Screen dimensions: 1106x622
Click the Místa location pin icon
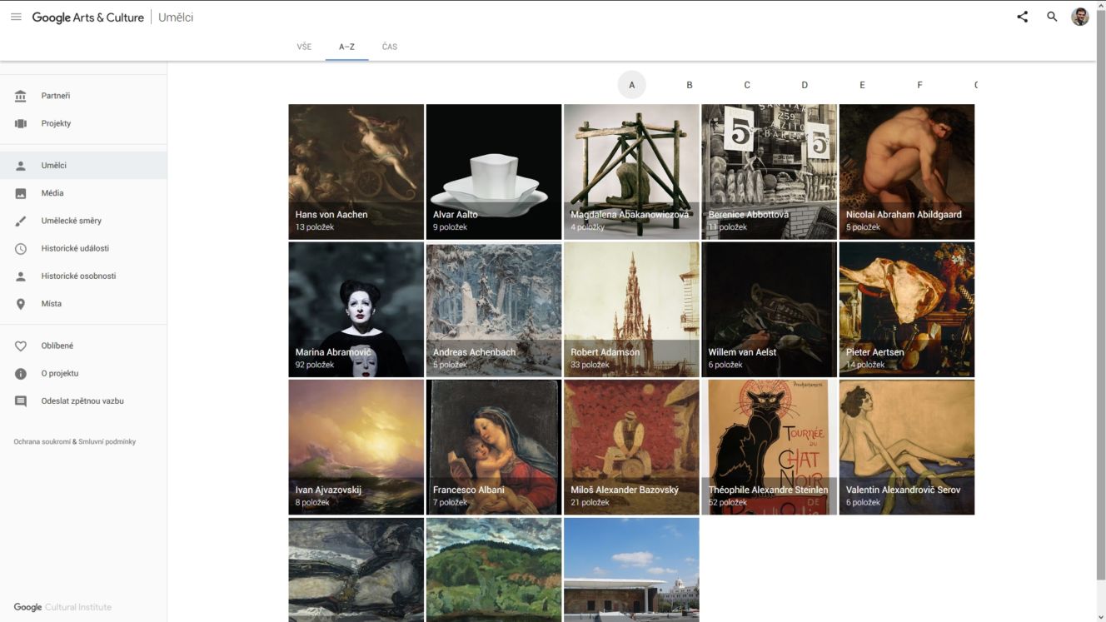tap(21, 304)
